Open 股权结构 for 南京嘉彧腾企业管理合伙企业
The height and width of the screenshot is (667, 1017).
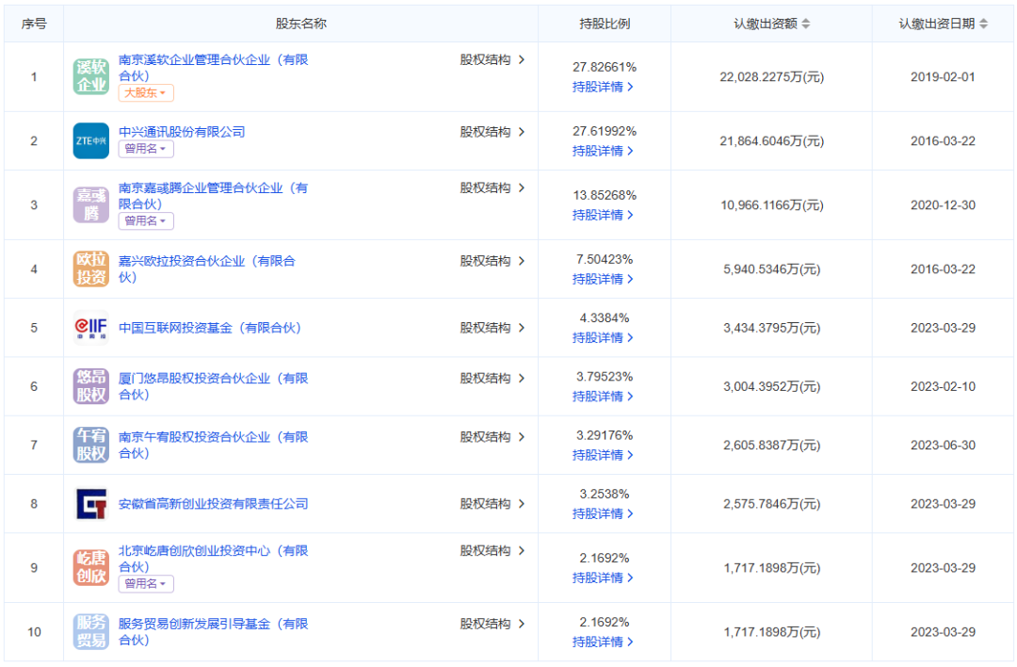click(x=492, y=187)
